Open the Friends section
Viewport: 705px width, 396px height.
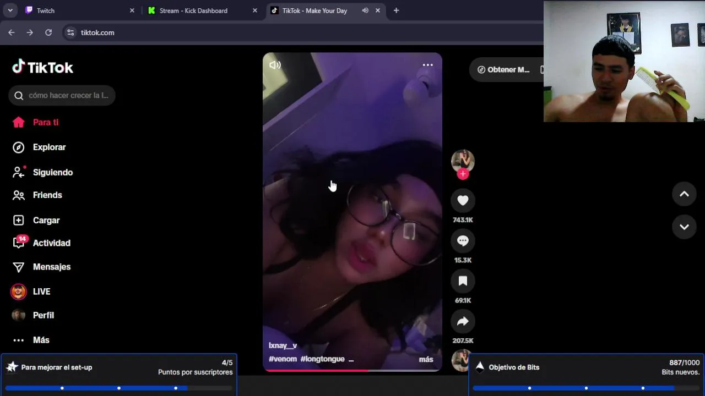coord(37,195)
